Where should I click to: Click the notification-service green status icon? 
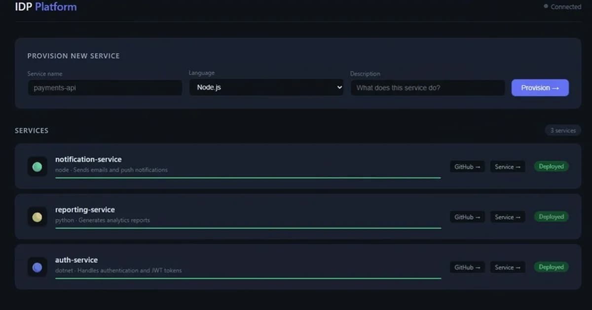point(37,166)
